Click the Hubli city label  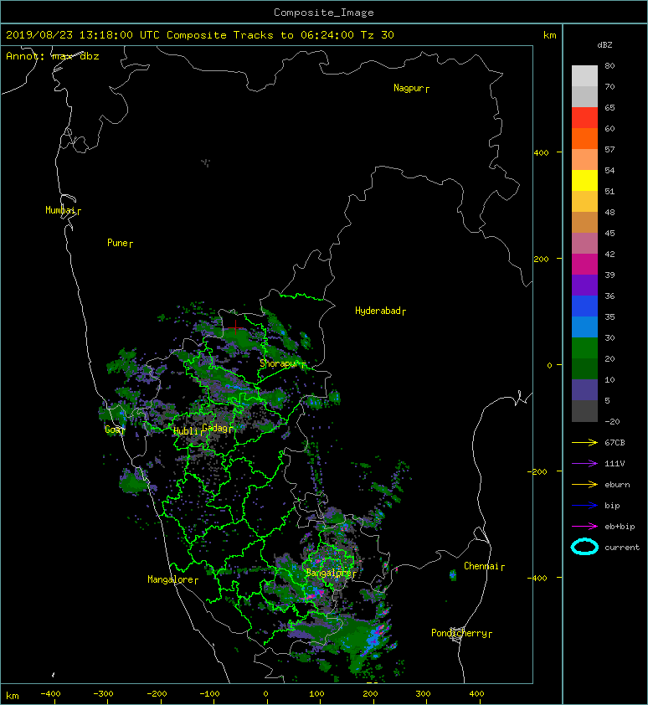pyautogui.click(x=186, y=431)
